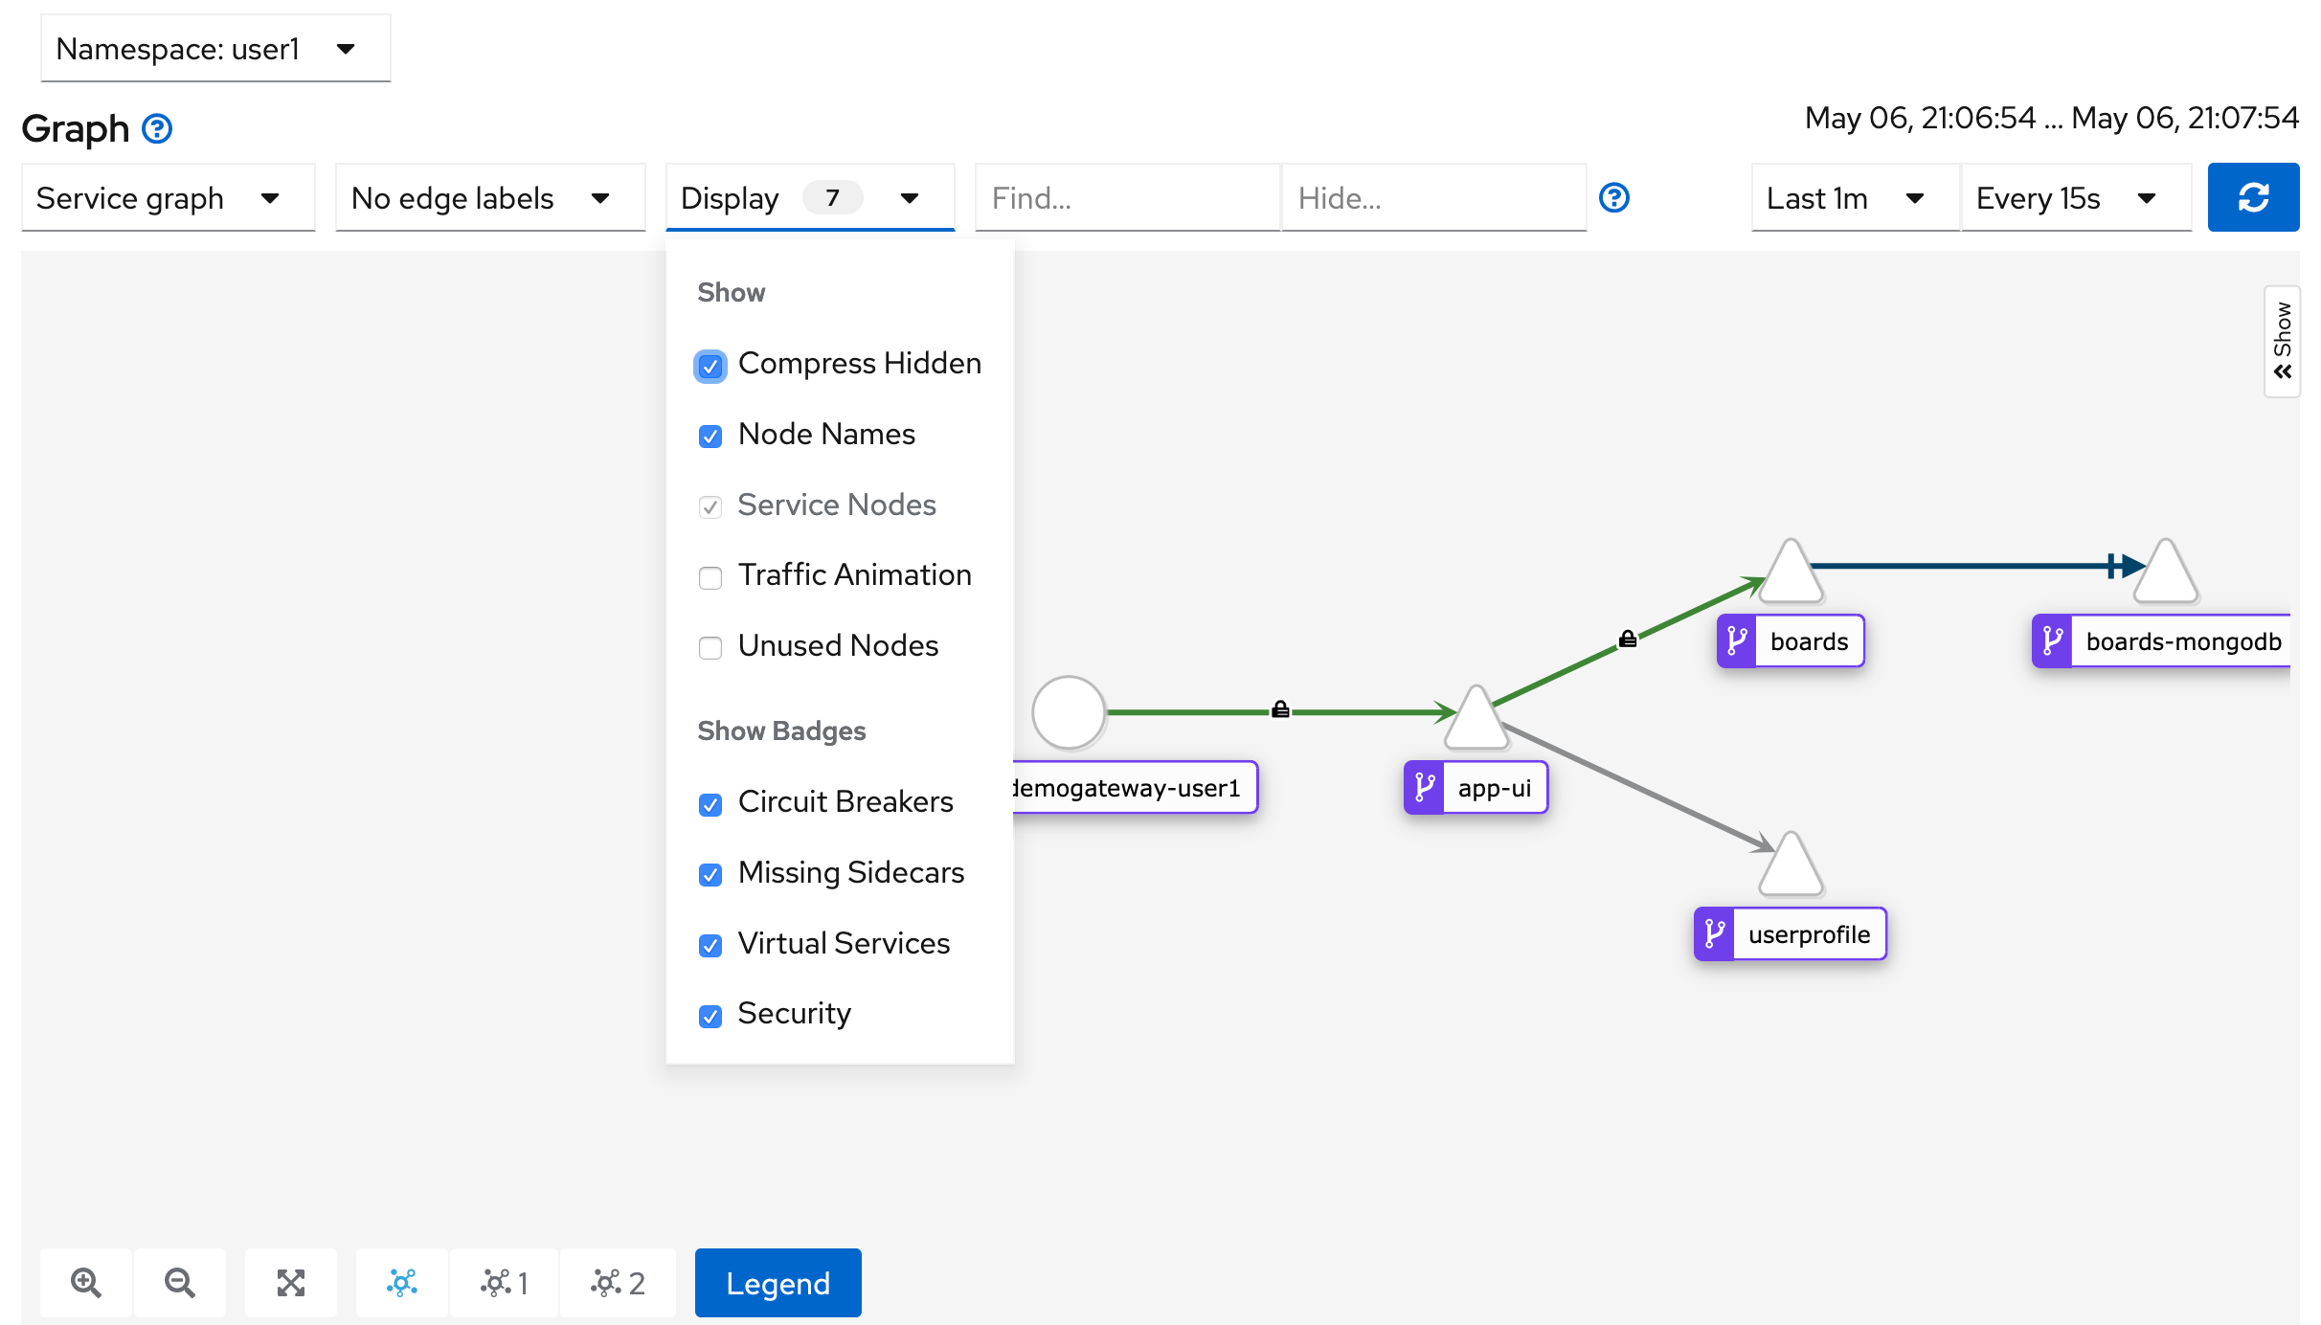Viewport: 2321px width, 1325px height.
Task: Click the Traffic Animation option text
Action: [x=854, y=574]
